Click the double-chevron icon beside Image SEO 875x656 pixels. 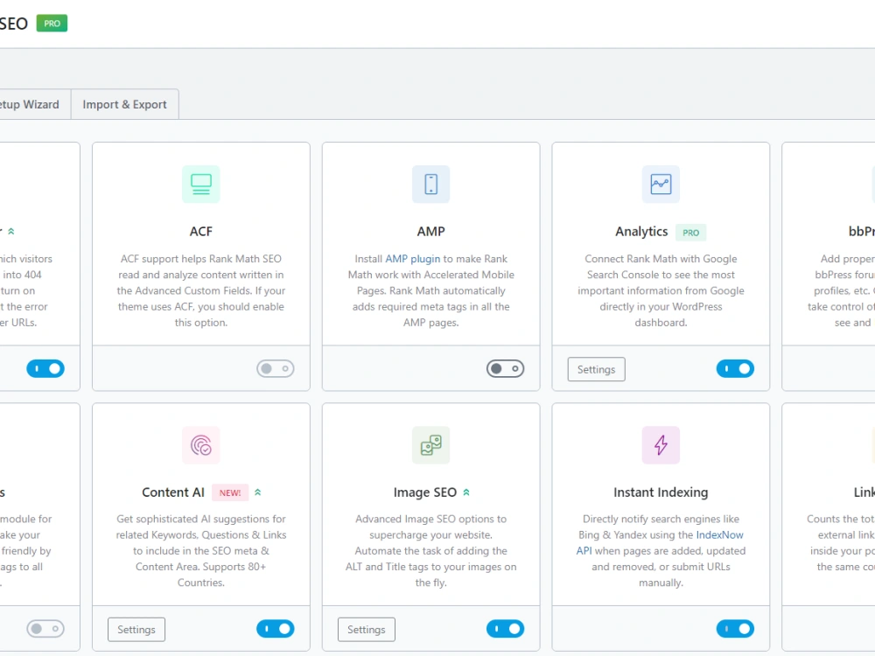pos(466,492)
